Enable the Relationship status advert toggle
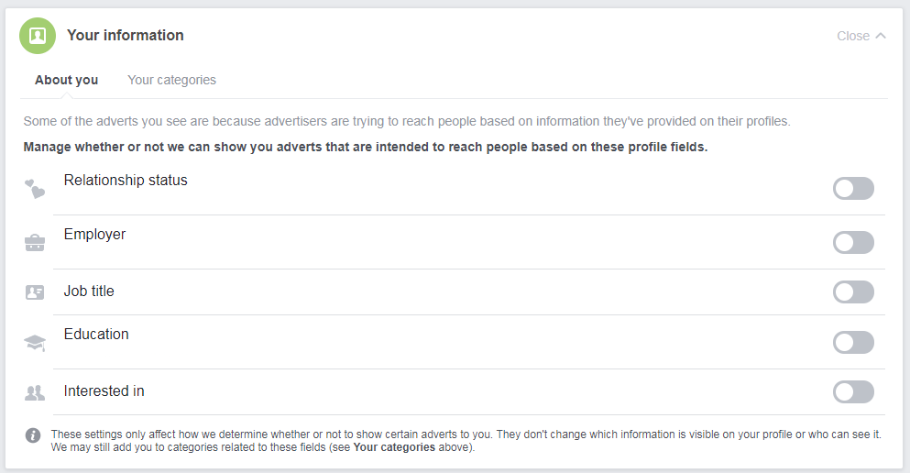Viewport: 910px width, 473px height. (x=852, y=189)
